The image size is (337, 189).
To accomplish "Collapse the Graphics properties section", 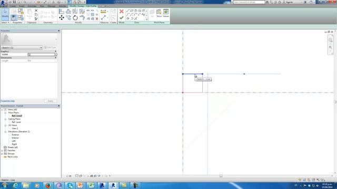I will pyautogui.click(x=55, y=51).
